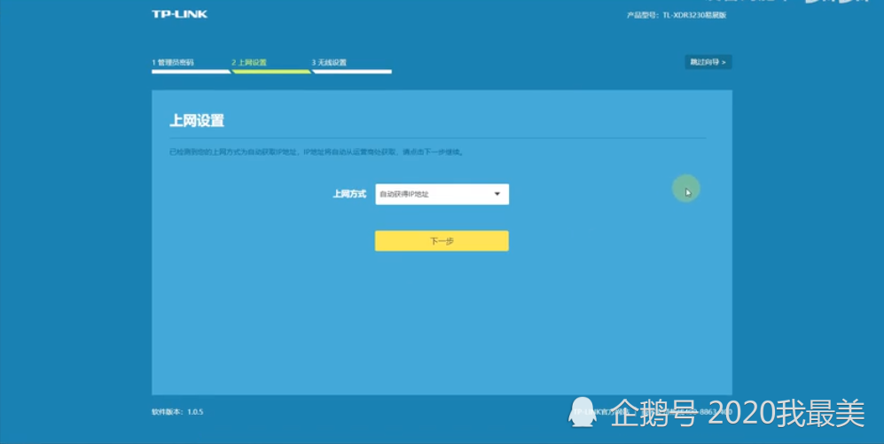Switch to step 3 无线设置 tab
Image resolution: width=884 pixels, height=444 pixels.
pos(351,65)
